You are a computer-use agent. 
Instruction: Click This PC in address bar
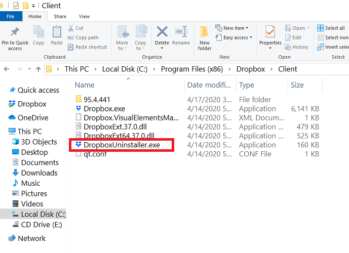76,69
